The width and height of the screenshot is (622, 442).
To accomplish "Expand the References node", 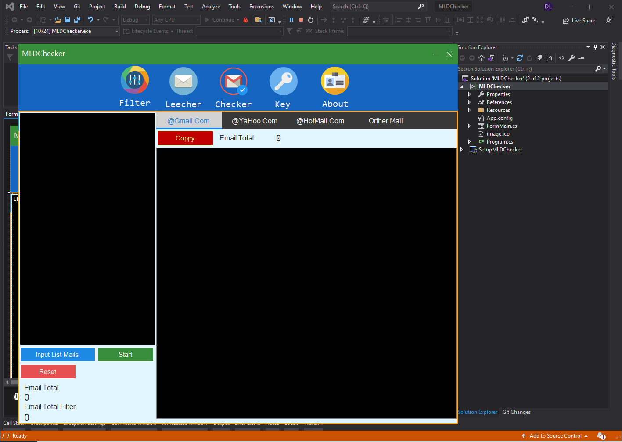I will pos(469,102).
